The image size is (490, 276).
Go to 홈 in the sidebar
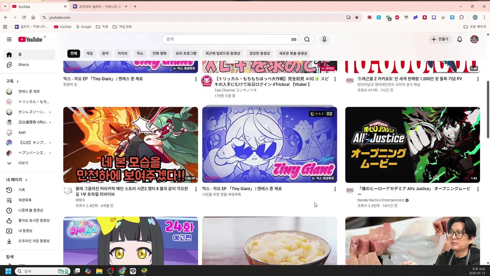[29, 54]
